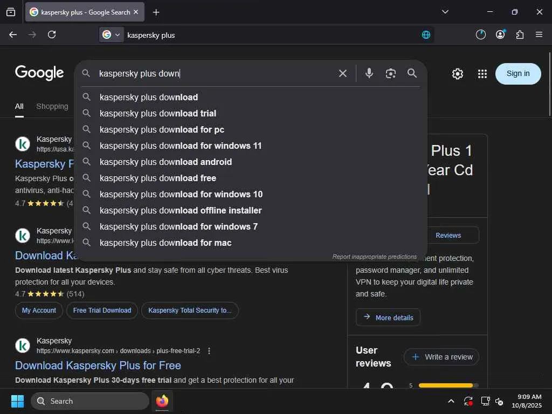
Task: Expand the list all tabs chevron
Action: (445, 12)
